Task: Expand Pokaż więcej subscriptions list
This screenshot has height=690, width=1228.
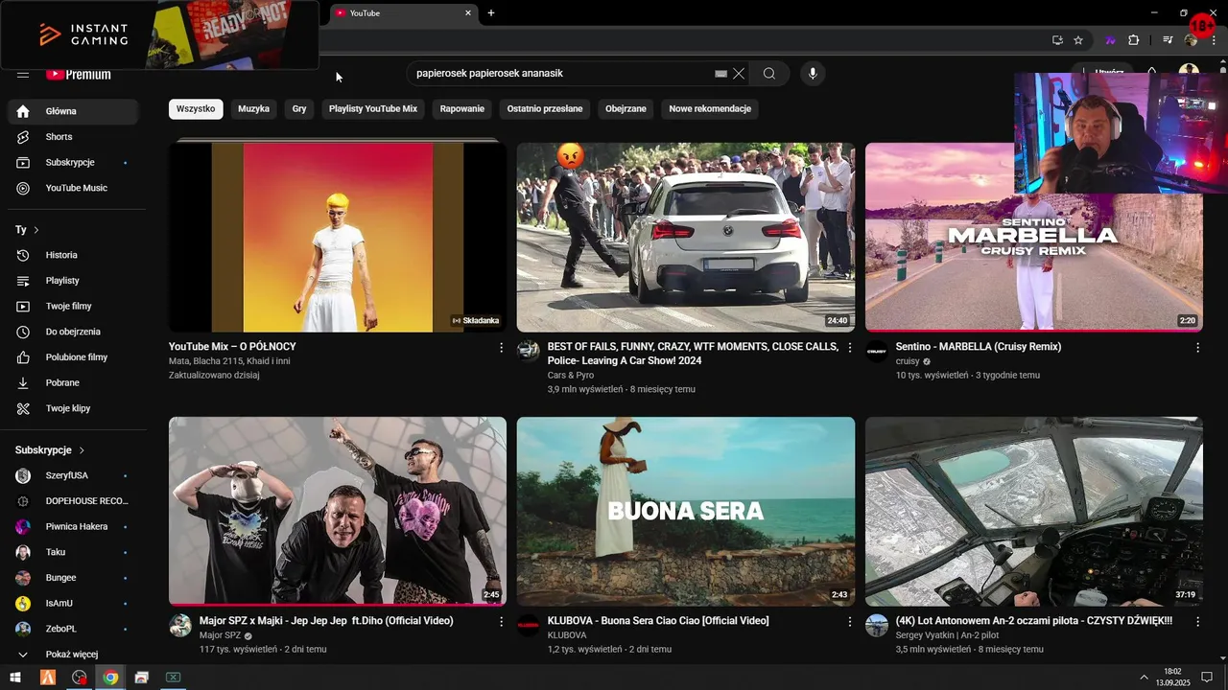Action: pos(73,655)
